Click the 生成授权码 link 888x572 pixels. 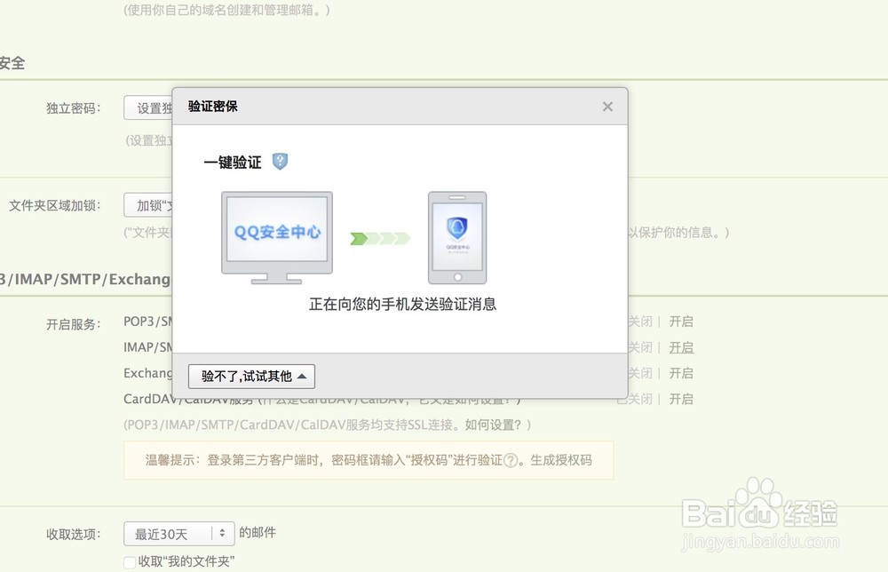[x=560, y=460]
